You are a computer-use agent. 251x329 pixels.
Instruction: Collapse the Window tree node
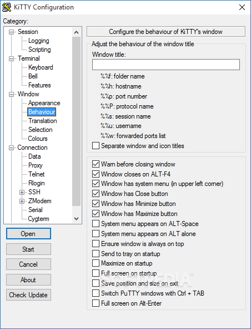(11, 94)
